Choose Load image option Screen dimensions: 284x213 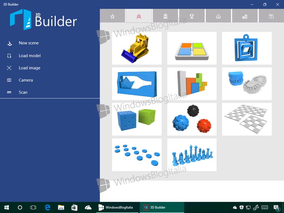coord(30,68)
